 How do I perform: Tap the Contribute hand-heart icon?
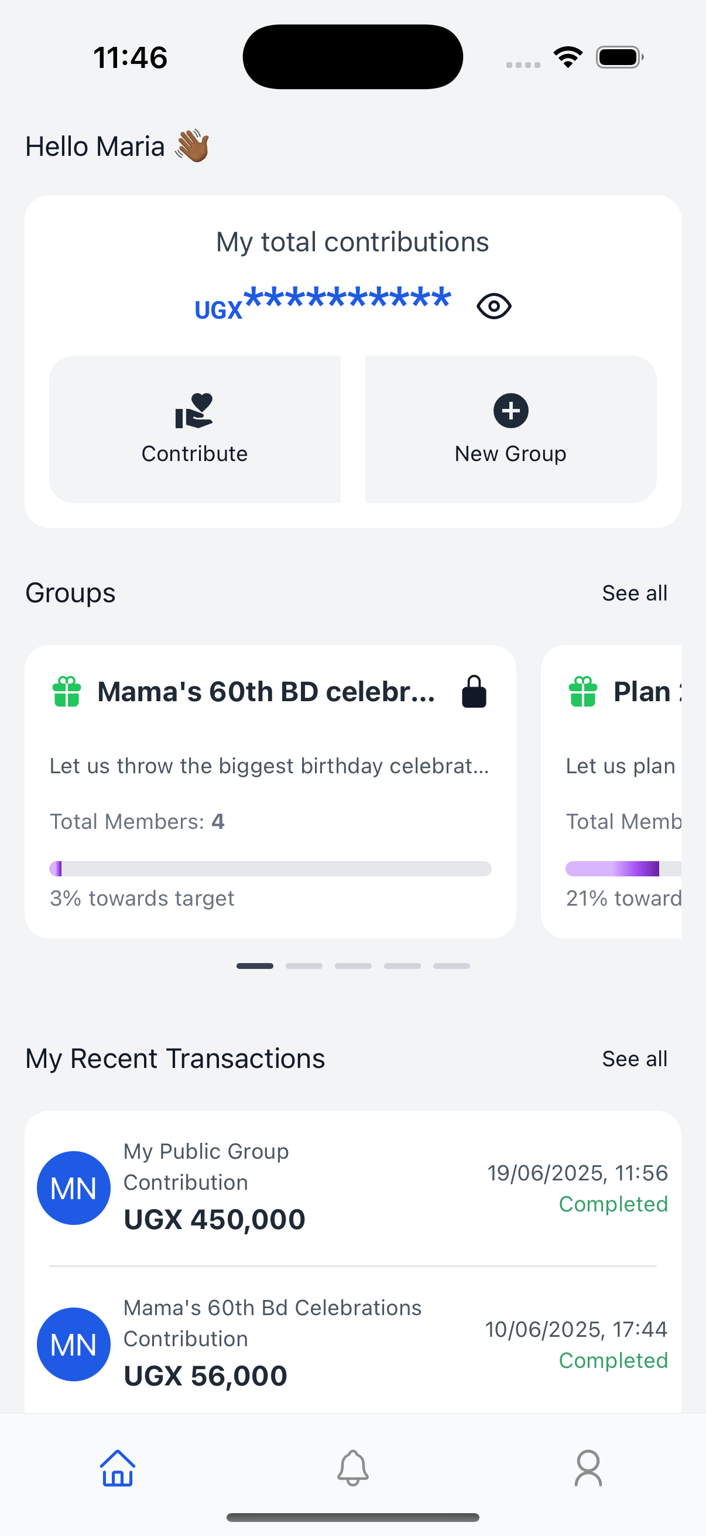[194, 411]
